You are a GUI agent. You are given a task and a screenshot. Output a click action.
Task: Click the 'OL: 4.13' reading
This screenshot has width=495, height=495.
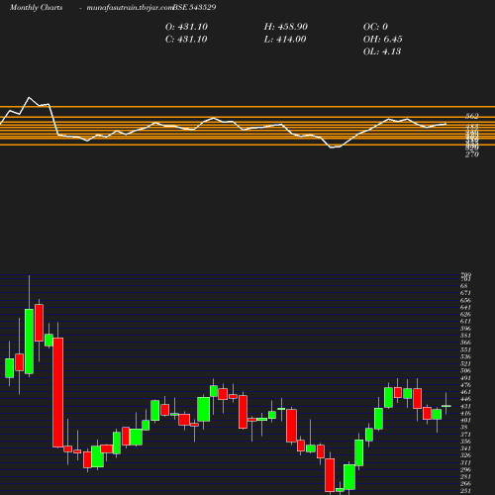[x=382, y=51]
